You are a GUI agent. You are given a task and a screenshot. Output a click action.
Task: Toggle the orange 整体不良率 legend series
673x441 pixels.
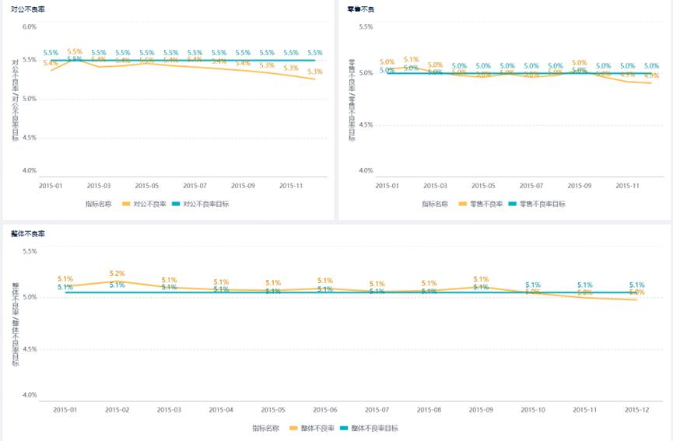[x=317, y=428]
